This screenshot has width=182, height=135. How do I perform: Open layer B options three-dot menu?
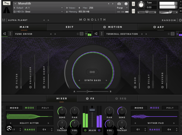click(x=102, y=34)
